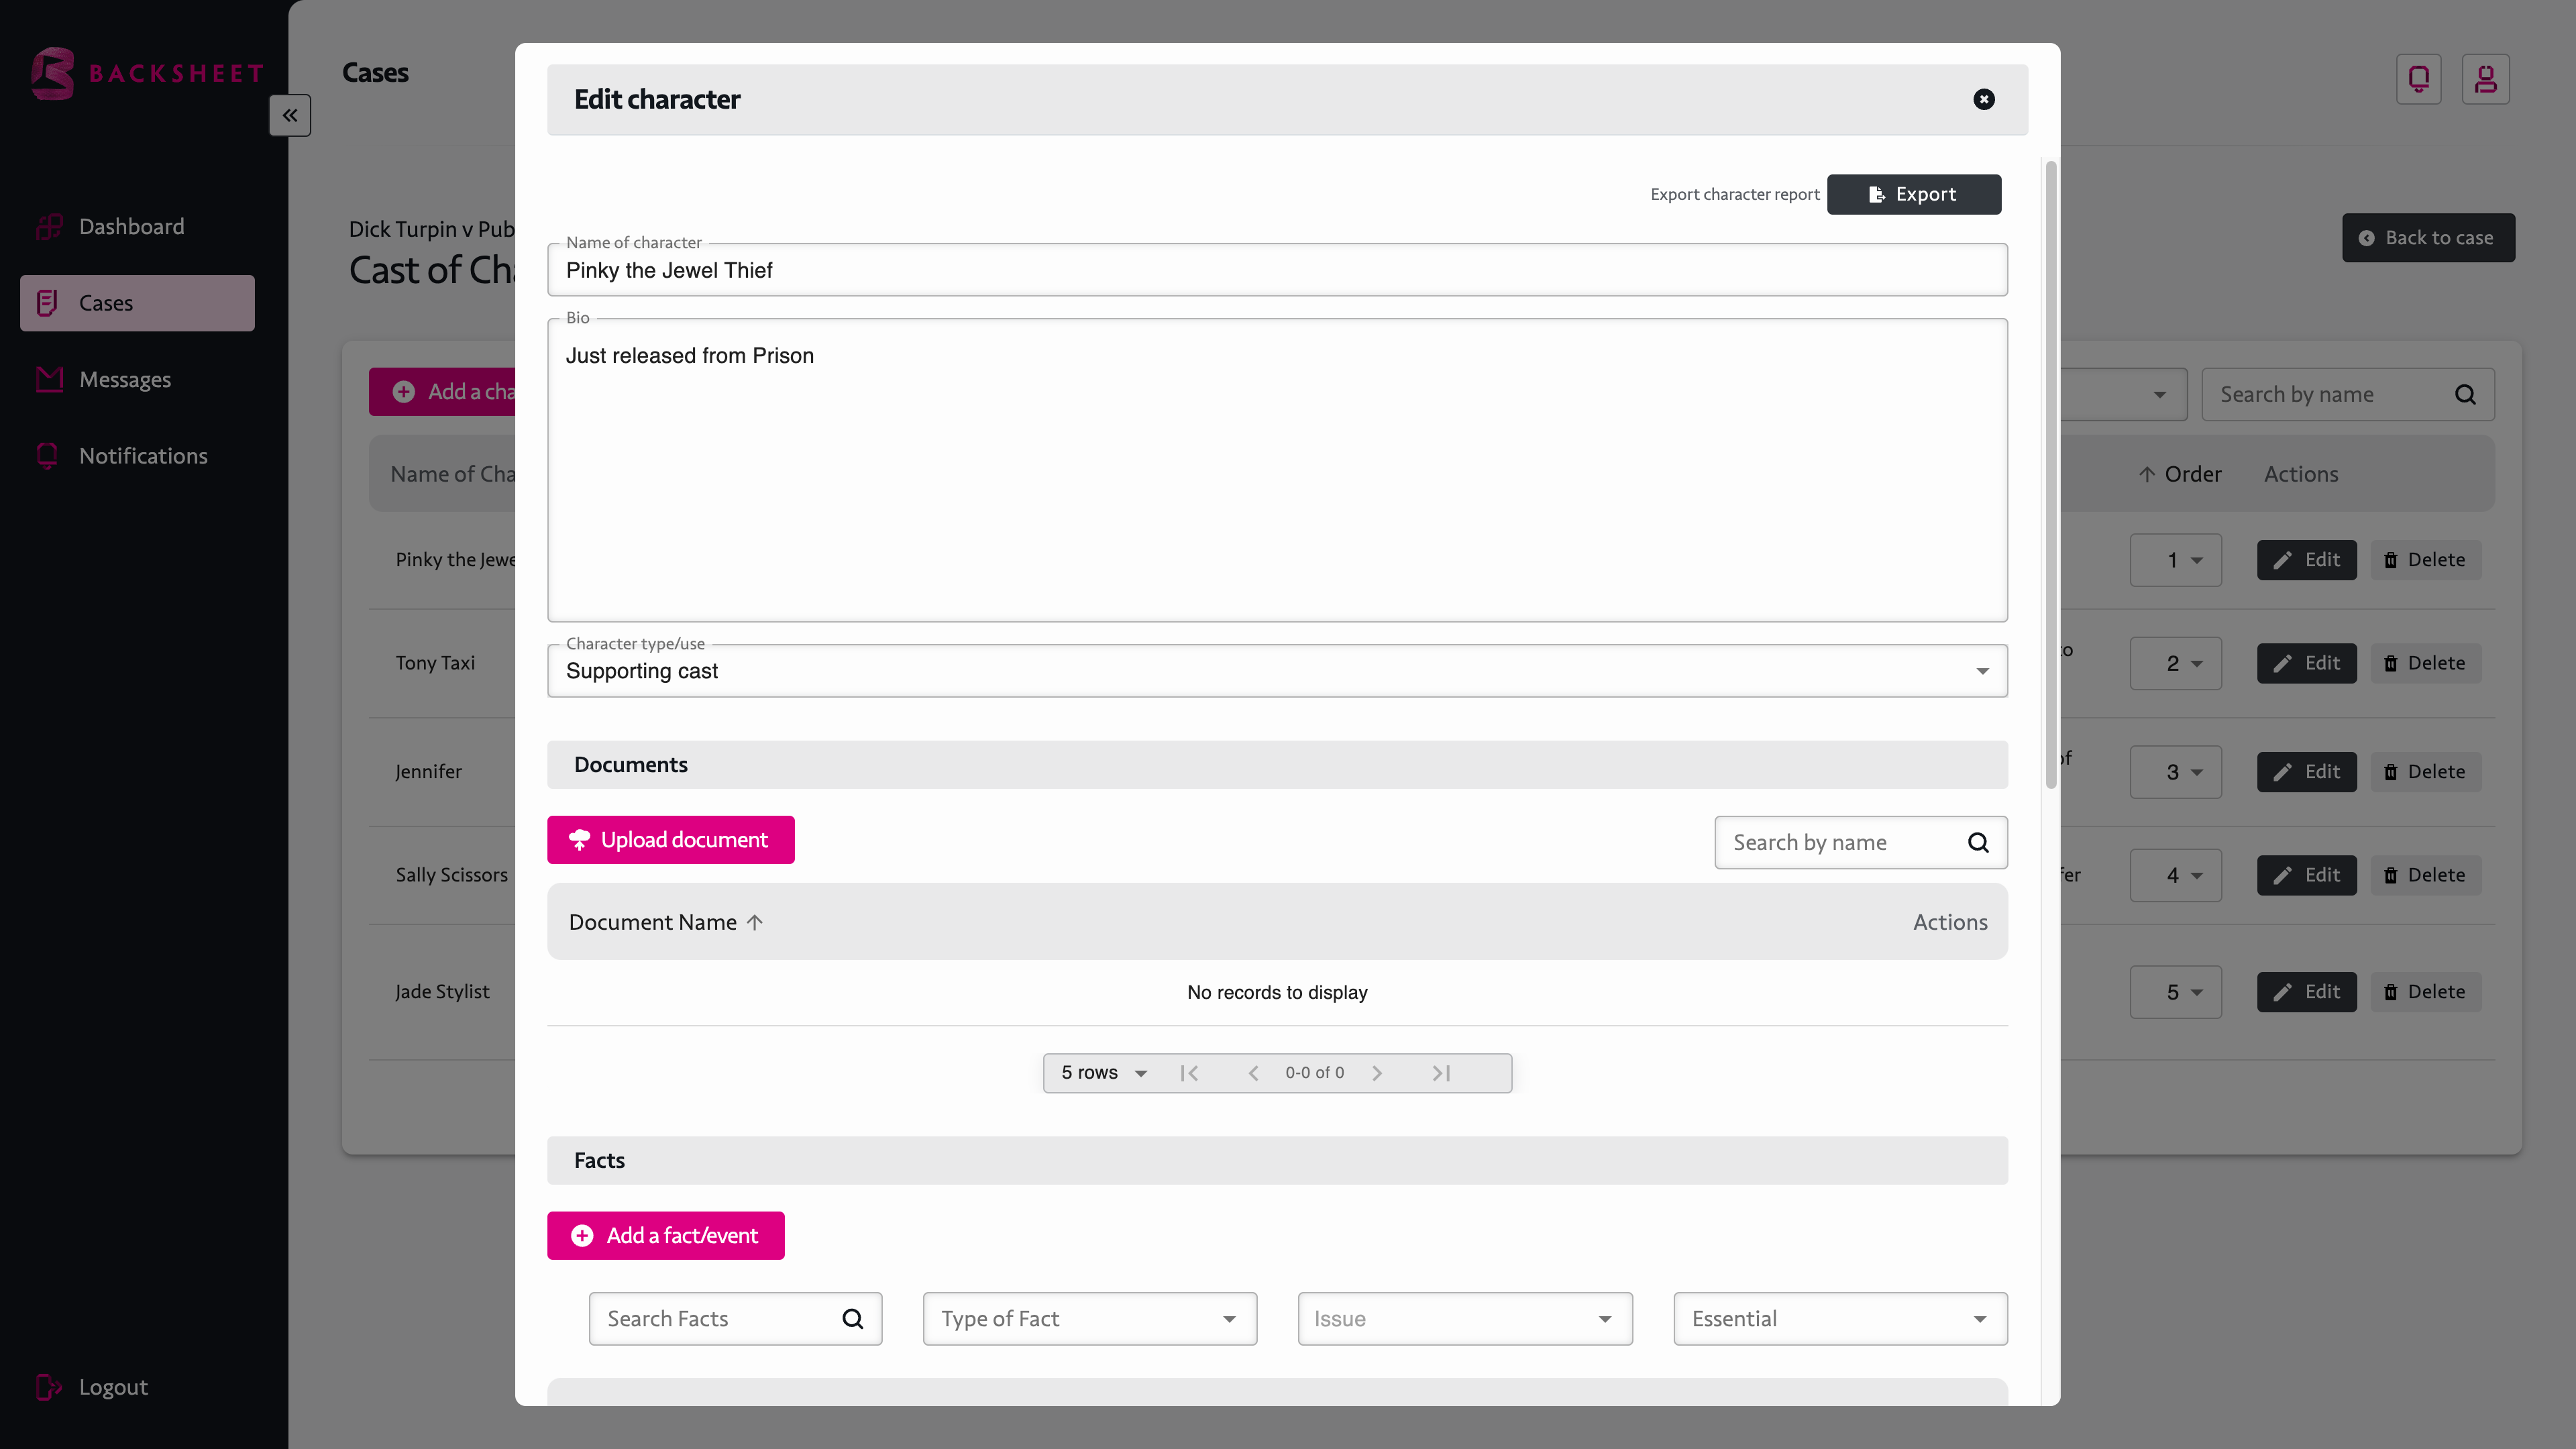This screenshot has width=2576, height=1449.
Task: Close the Edit character dialog
Action: click(x=1984, y=99)
